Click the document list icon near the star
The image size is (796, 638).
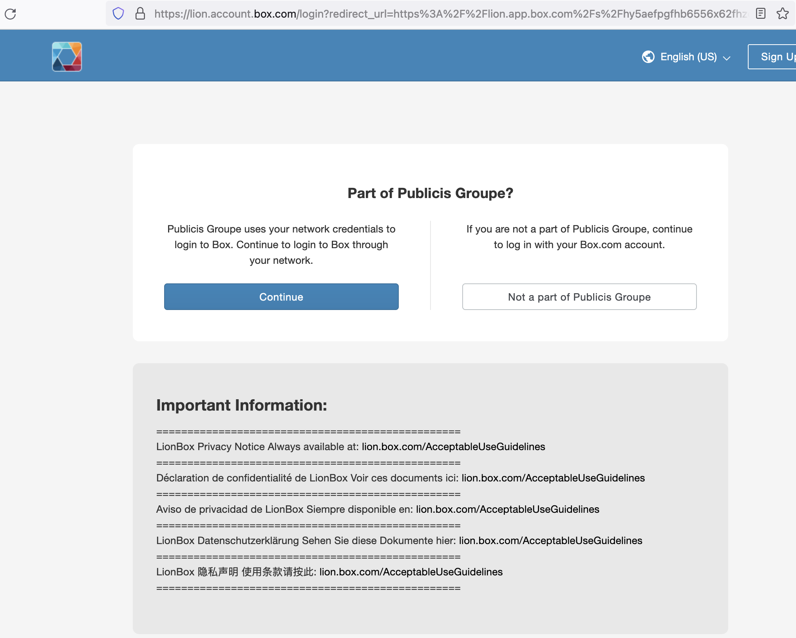click(760, 14)
